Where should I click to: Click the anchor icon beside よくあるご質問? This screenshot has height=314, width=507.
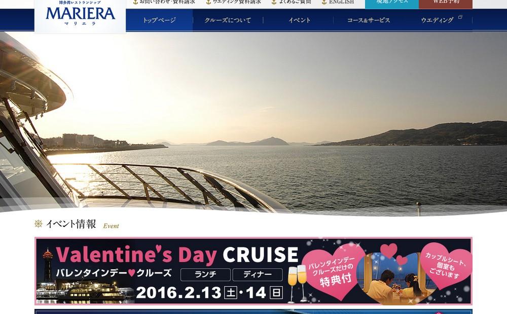pyautogui.click(x=274, y=2)
